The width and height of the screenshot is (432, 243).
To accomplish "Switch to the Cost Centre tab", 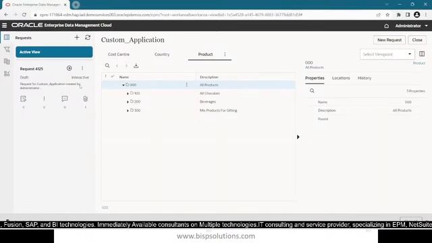I will 119,54.
